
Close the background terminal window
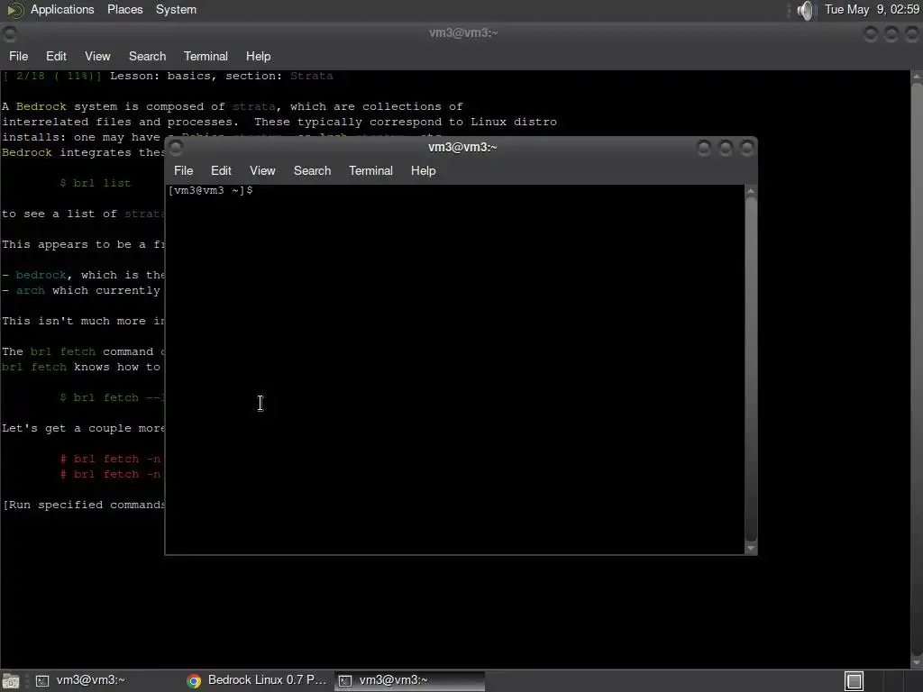[911, 34]
